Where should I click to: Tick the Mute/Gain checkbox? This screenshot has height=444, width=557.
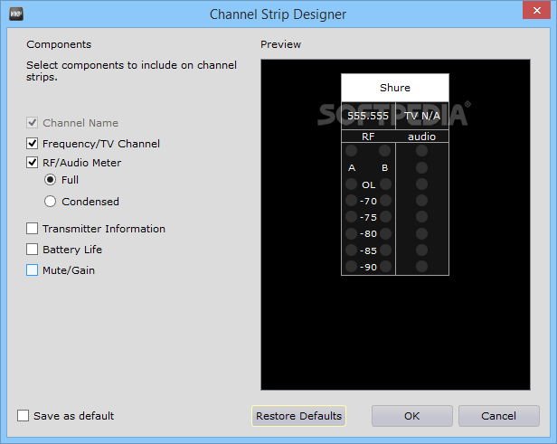32,270
